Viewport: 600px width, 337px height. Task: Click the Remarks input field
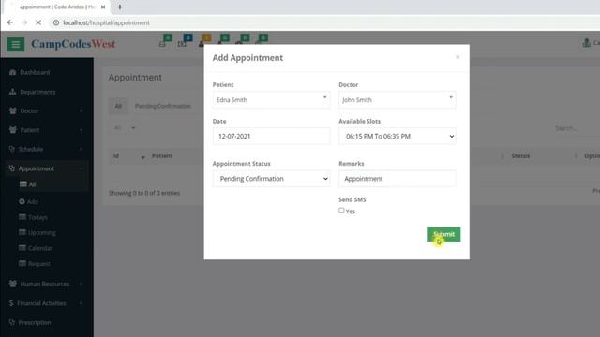coord(397,179)
